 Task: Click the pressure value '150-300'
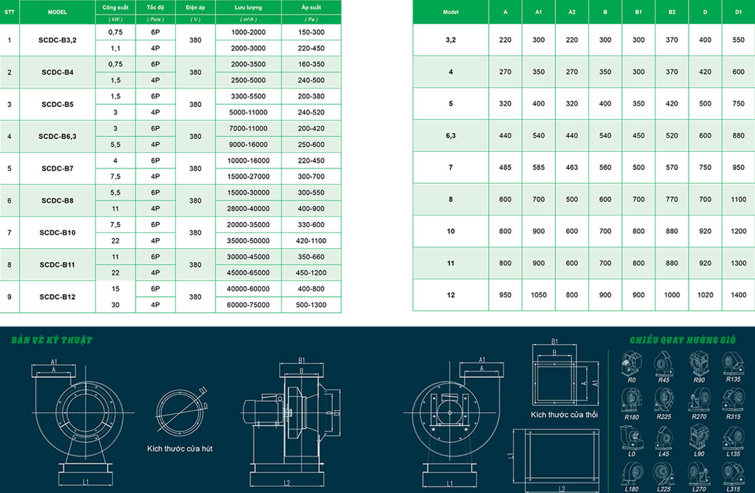(311, 32)
